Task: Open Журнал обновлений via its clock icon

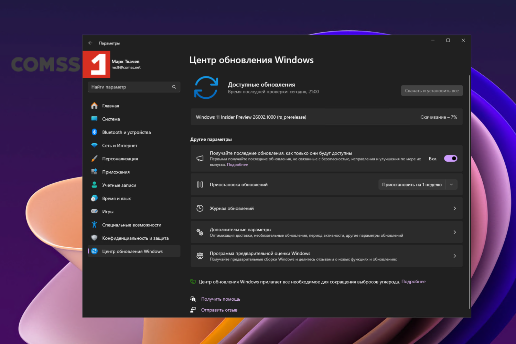Action: pyautogui.click(x=200, y=208)
